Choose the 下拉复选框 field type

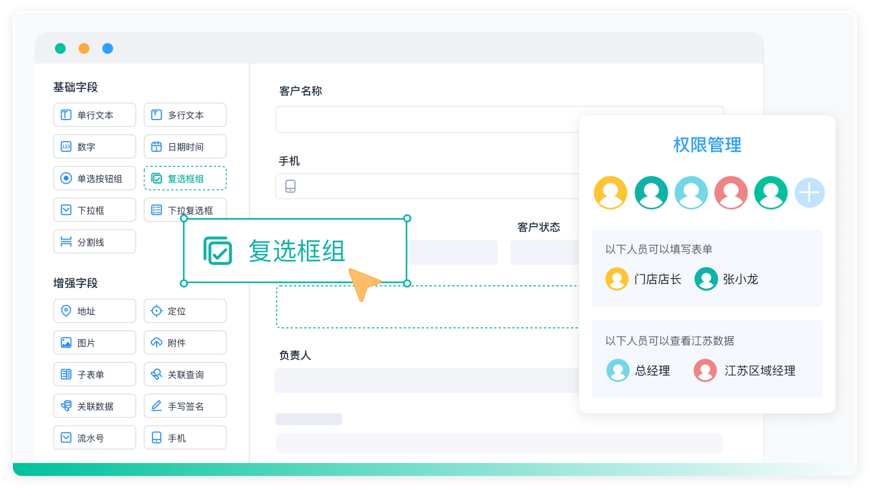coord(185,210)
